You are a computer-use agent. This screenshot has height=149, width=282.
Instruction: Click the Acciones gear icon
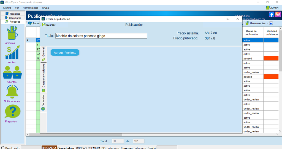30,23
